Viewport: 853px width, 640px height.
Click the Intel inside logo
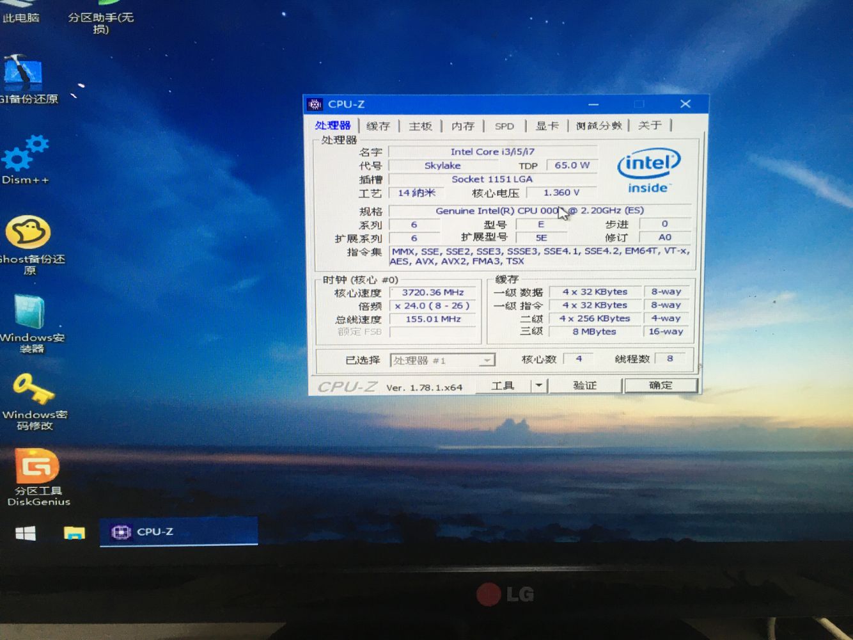click(x=648, y=171)
